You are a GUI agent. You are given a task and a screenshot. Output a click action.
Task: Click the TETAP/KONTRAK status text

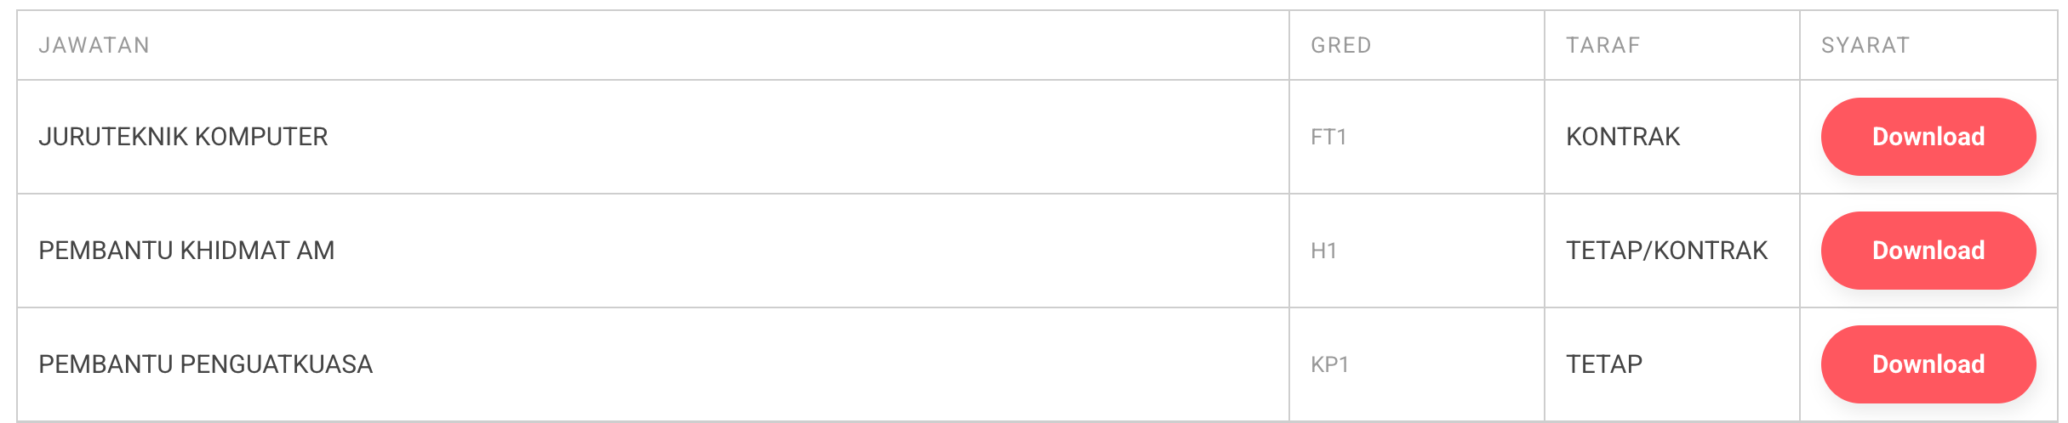(x=1666, y=251)
